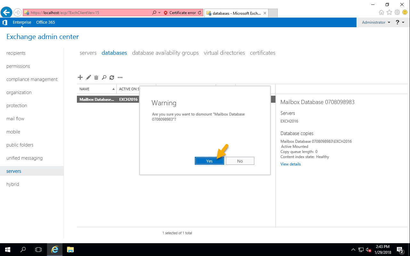This screenshot has height=256, width=410.
Task: Go to recipients in the sidebar
Action: (16, 53)
